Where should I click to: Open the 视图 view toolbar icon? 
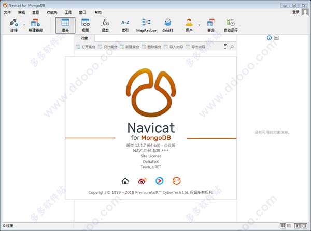pos(86,25)
